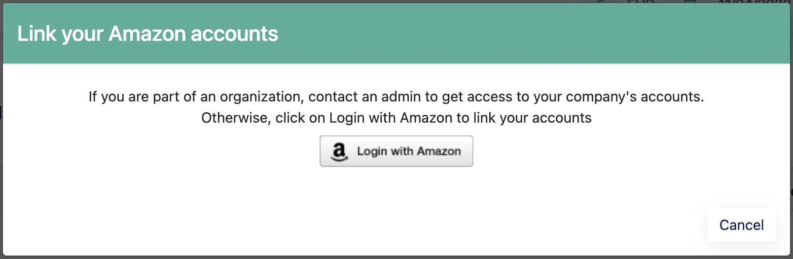Click the dimmed refresh icon above the dialog
Image resolution: width=793 pixels, height=259 pixels.
pyautogui.click(x=601, y=2)
